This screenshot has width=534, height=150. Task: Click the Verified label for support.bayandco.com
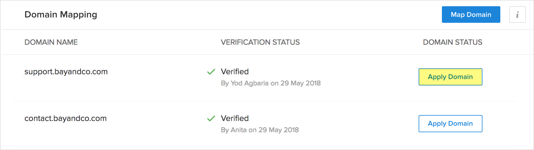coord(235,72)
